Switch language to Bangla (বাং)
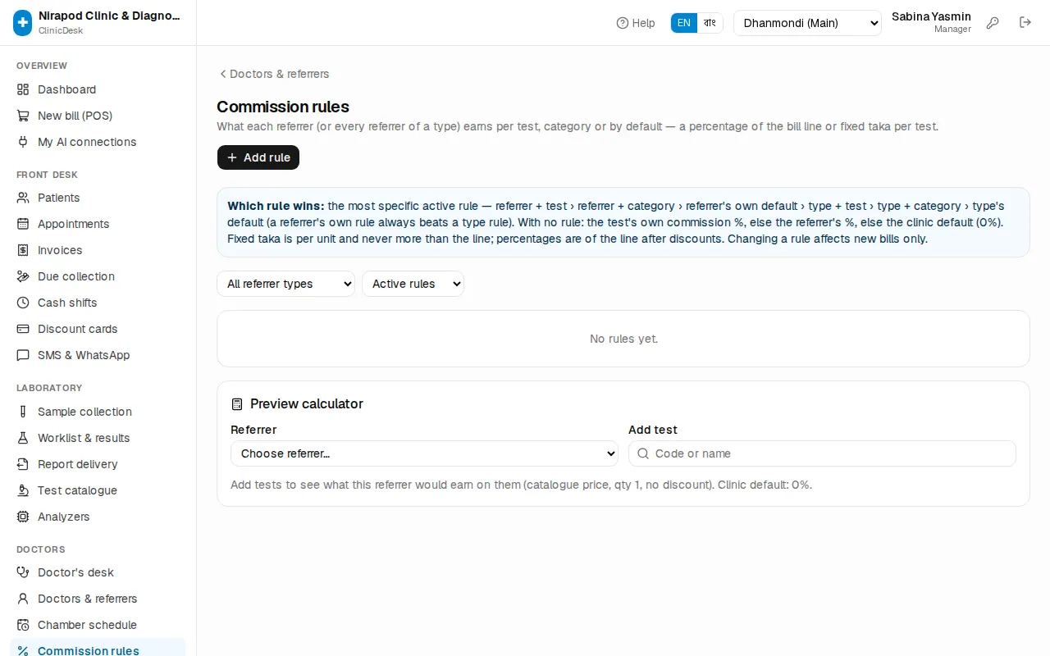The image size is (1050, 656). click(x=710, y=23)
